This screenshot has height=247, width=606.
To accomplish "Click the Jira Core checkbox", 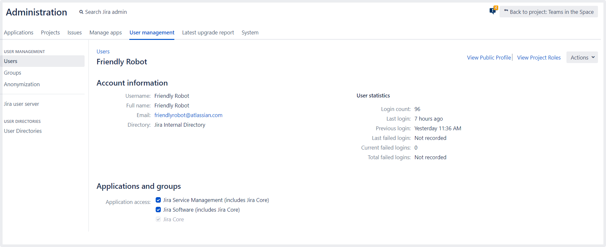I will pyautogui.click(x=158, y=219).
